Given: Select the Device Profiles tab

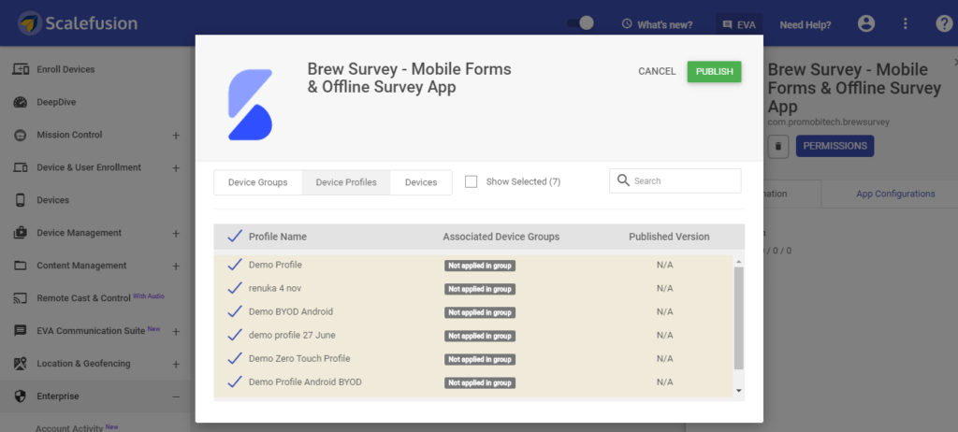Looking at the screenshot, I should click(346, 182).
